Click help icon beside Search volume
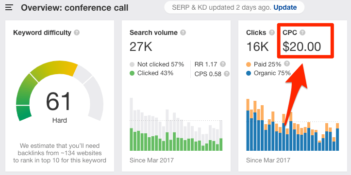The height and width of the screenshot is (175, 351). (x=183, y=32)
